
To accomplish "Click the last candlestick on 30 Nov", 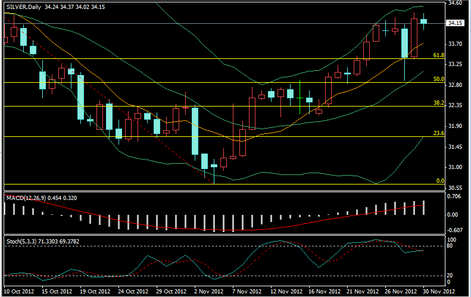I will [424, 21].
